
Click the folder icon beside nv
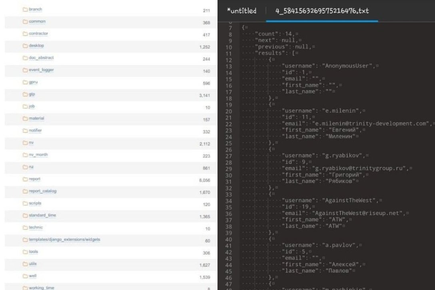pyautogui.click(x=26, y=143)
